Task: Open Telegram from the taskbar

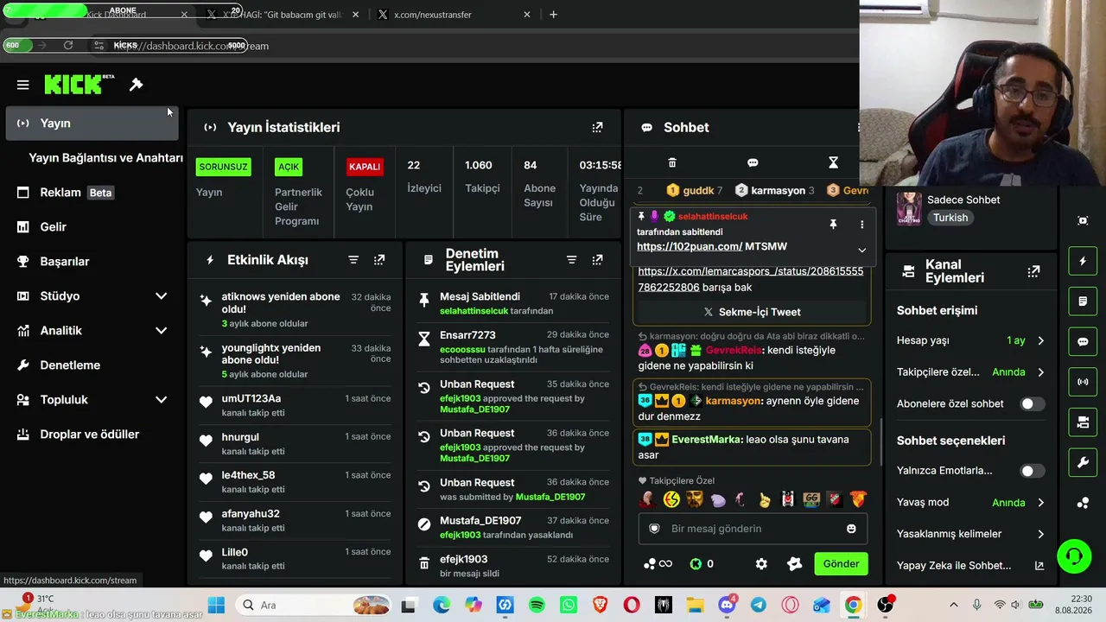Action: 758,606
